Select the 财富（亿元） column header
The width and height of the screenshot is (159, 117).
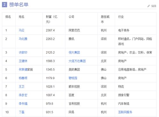[52, 19]
